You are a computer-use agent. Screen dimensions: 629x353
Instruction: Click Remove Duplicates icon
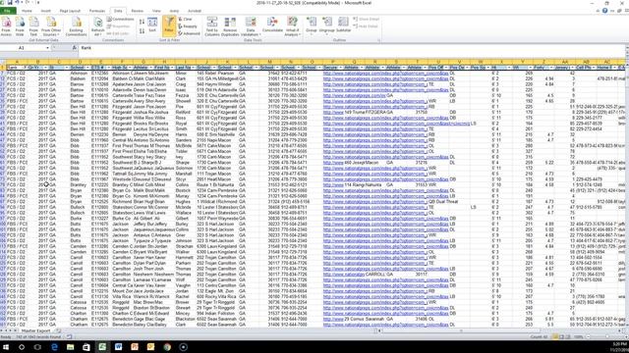[x=230, y=26]
